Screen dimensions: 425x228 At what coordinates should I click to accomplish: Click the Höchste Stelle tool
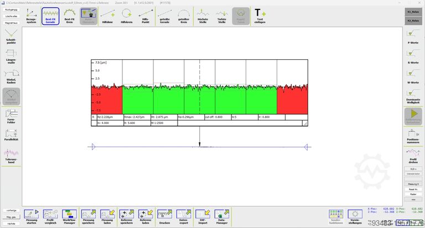(203, 15)
